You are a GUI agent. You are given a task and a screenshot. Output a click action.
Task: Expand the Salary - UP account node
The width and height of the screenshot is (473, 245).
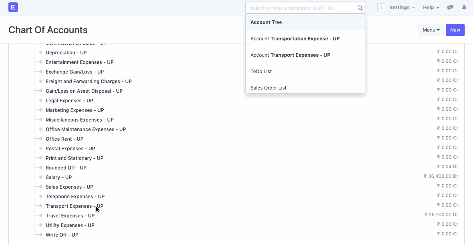click(40, 177)
